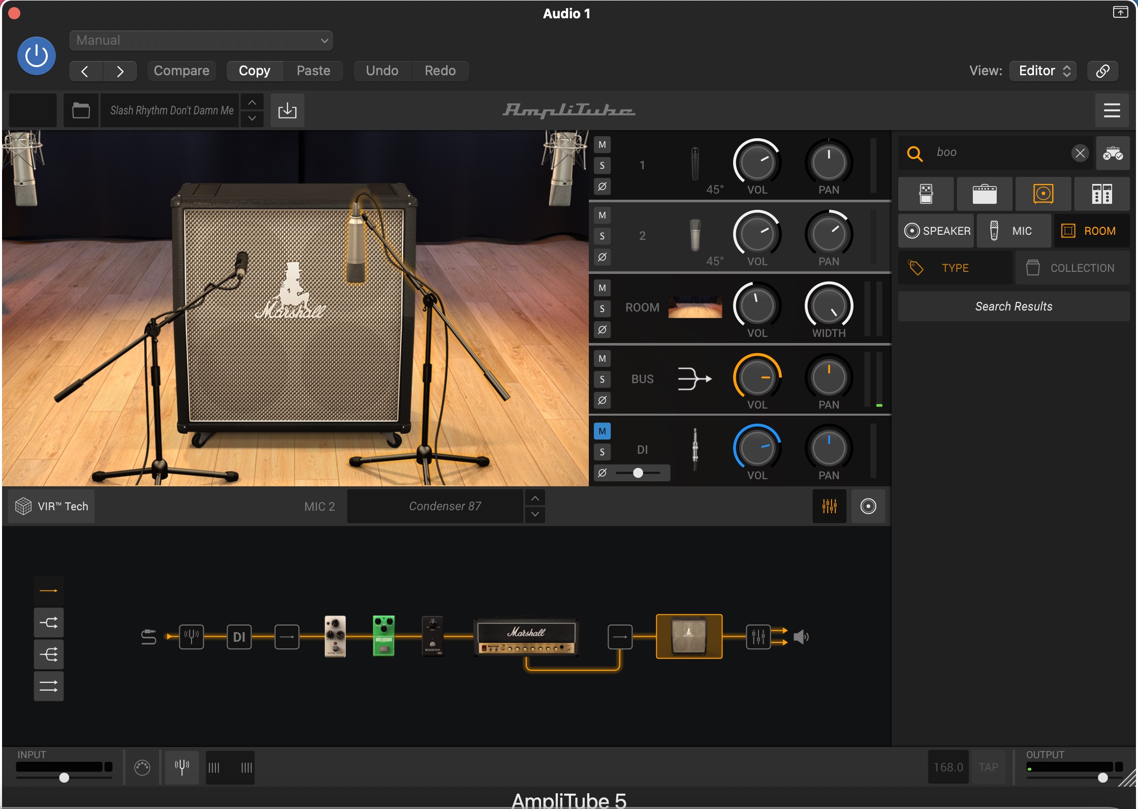1138x809 pixels.
Task: Switch to the MIC tab
Action: tap(1014, 231)
